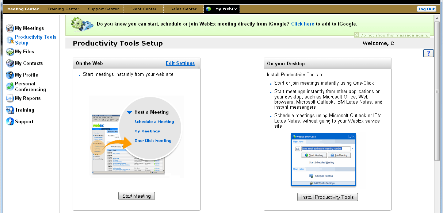Open Personal Conferencing link
443x213 pixels.
click(x=30, y=86)
